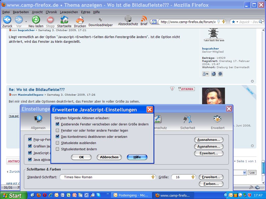
Task: Open the Größe 16 dropdown
Action: 184,177
